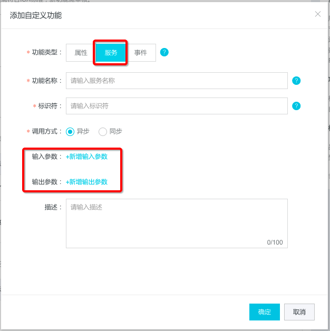
Task: Click help icon beside 功能名称 field
Action: click(x=296, y=81)
